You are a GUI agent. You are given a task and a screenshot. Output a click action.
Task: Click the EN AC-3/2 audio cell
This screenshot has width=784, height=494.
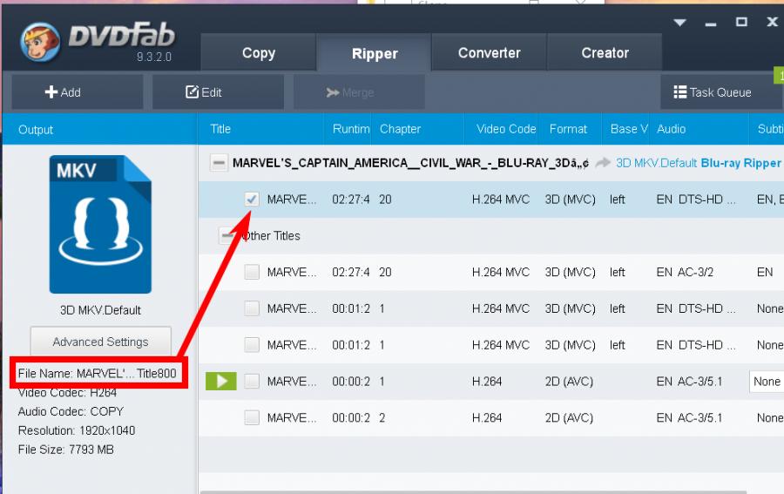685,272
